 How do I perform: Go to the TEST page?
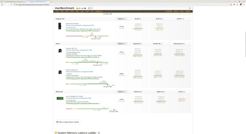[182, 11]
